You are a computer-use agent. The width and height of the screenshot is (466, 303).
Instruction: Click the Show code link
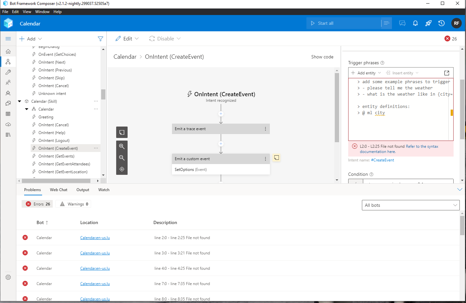click(x=322, y=57)
